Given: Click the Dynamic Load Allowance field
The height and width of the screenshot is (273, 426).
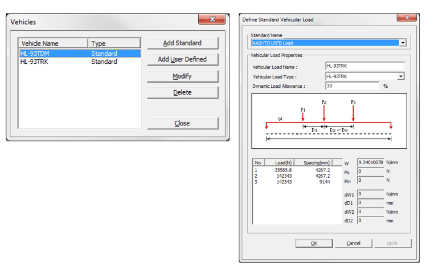Looking at the screenshot, I should pyautogui.click(x=352, y=86).
